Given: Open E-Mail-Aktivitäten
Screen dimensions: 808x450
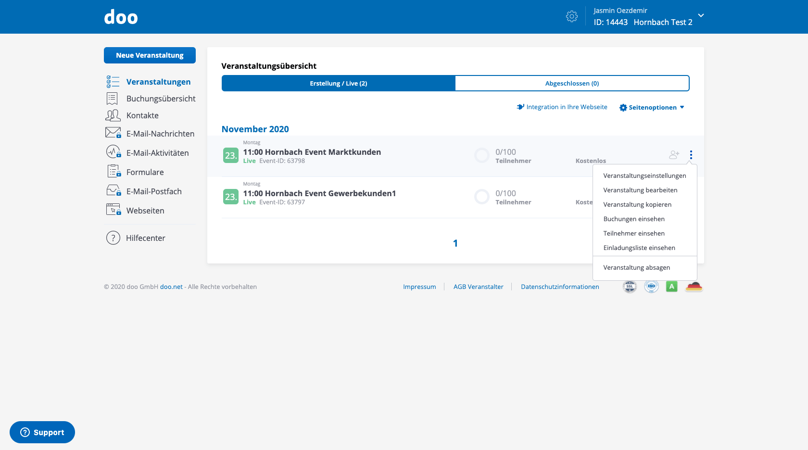Looking at the screenshot, I should pos(157,153).
